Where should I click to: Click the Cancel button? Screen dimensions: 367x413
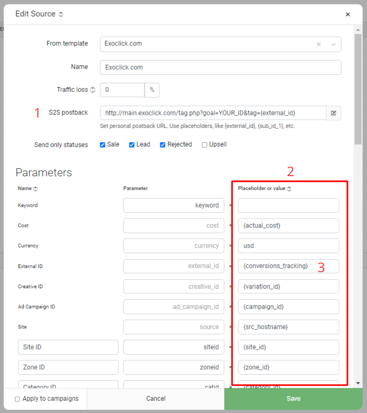click(x=156, y=399)
